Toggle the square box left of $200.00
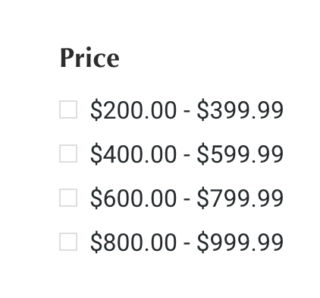 tap(68, 109)
